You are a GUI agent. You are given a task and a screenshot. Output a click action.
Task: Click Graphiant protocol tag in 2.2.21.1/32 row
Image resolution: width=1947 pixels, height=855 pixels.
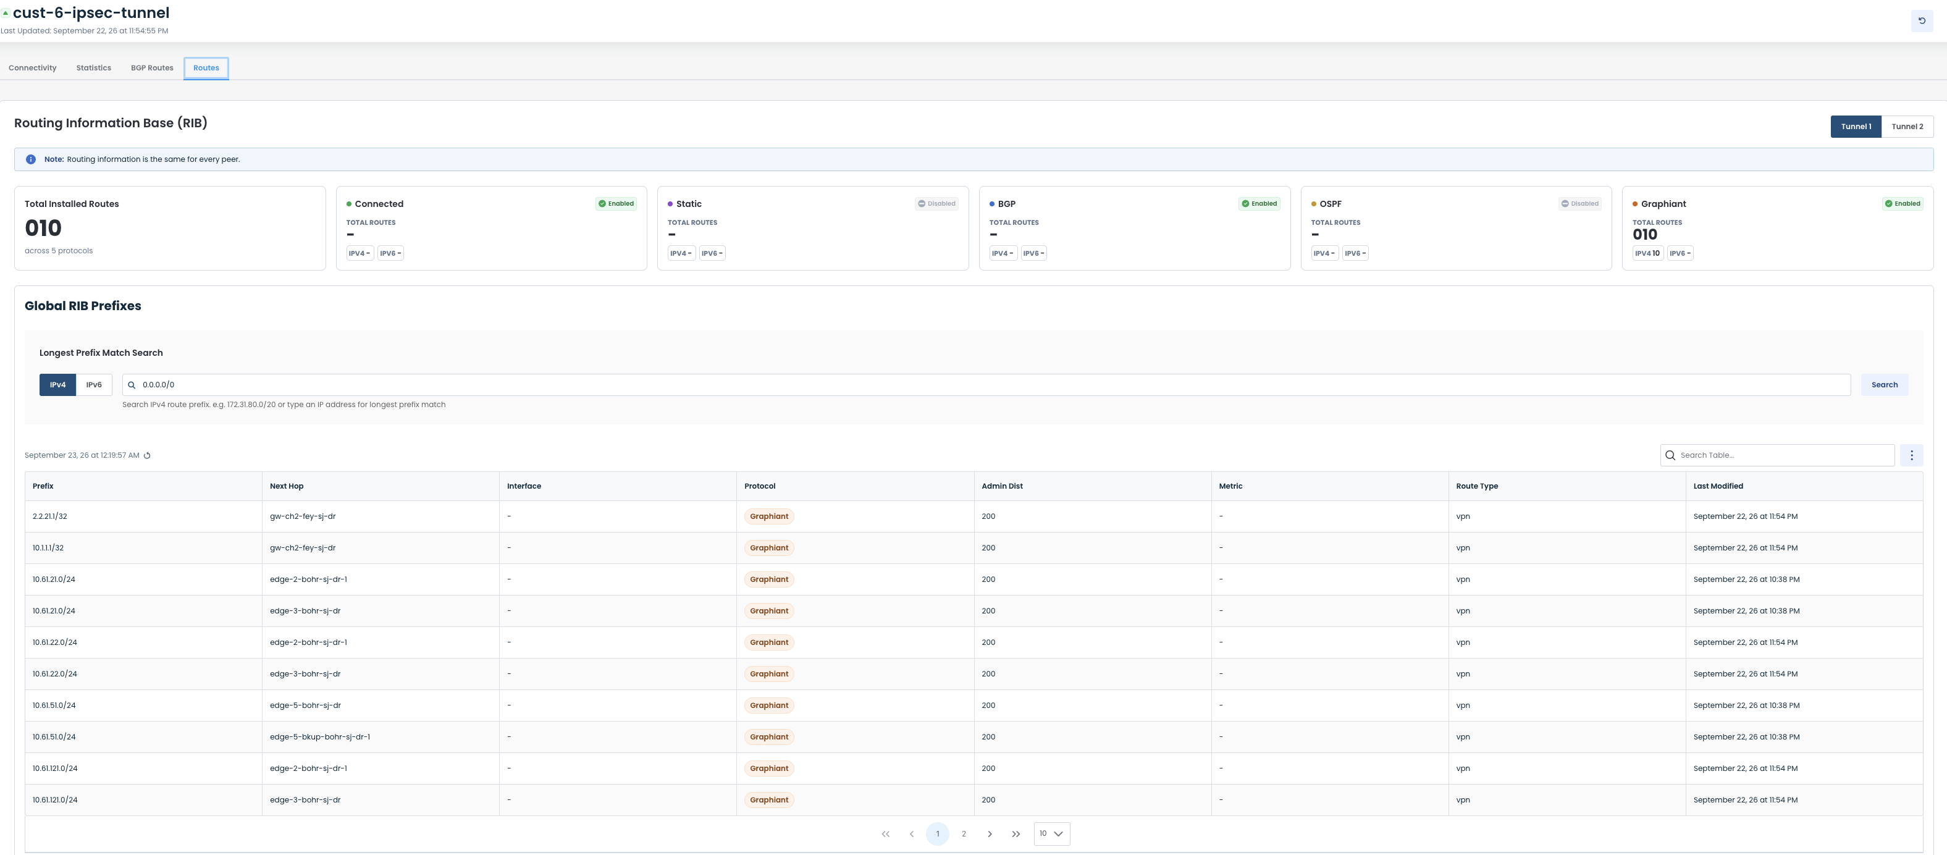[x=768, y=516]
